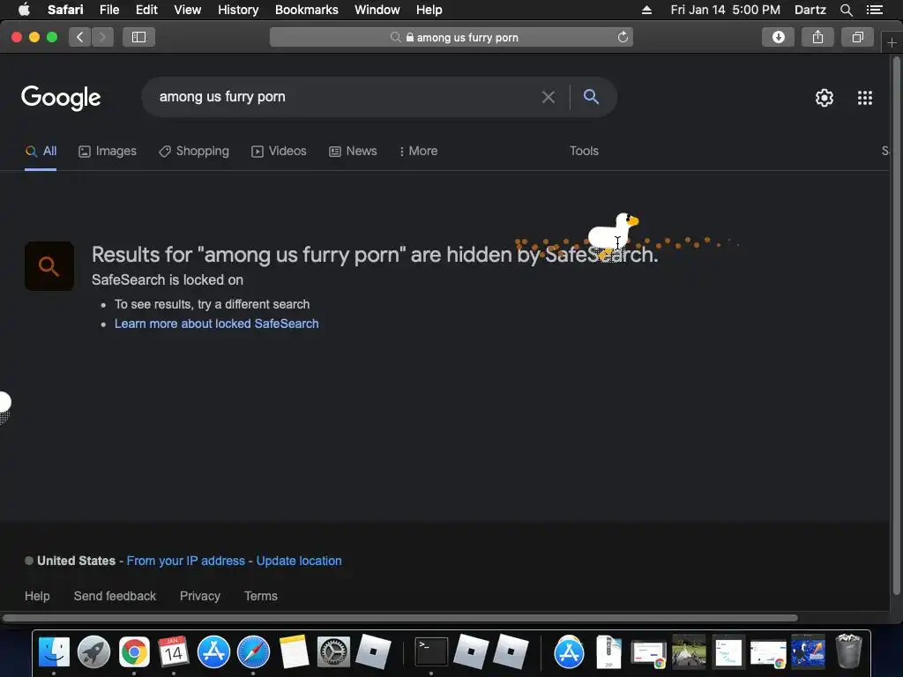Viewport: 903px width, 677px height.
Task: Click the blue wallpaper thumbnail beside the Trash
Action: pos(809,652)
